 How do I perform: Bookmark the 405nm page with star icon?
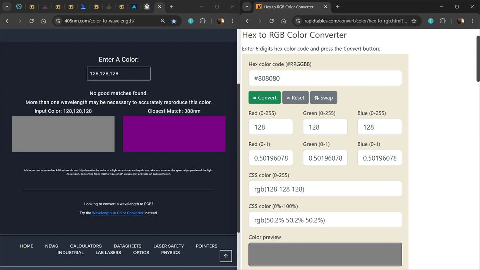click(174, 21)
